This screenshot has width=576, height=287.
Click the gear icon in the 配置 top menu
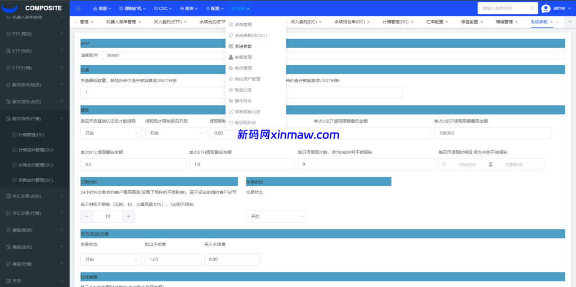(208, 8)
